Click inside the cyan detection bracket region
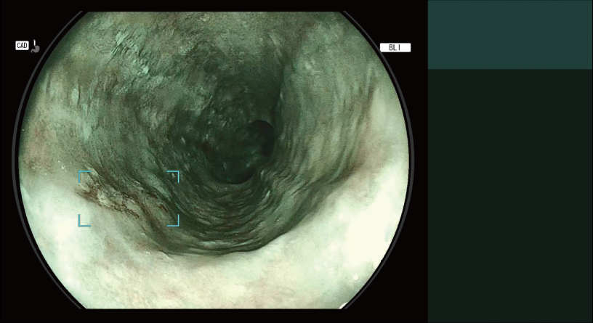The height and width of the screenshot is (323, 593). tap(129, 199)
